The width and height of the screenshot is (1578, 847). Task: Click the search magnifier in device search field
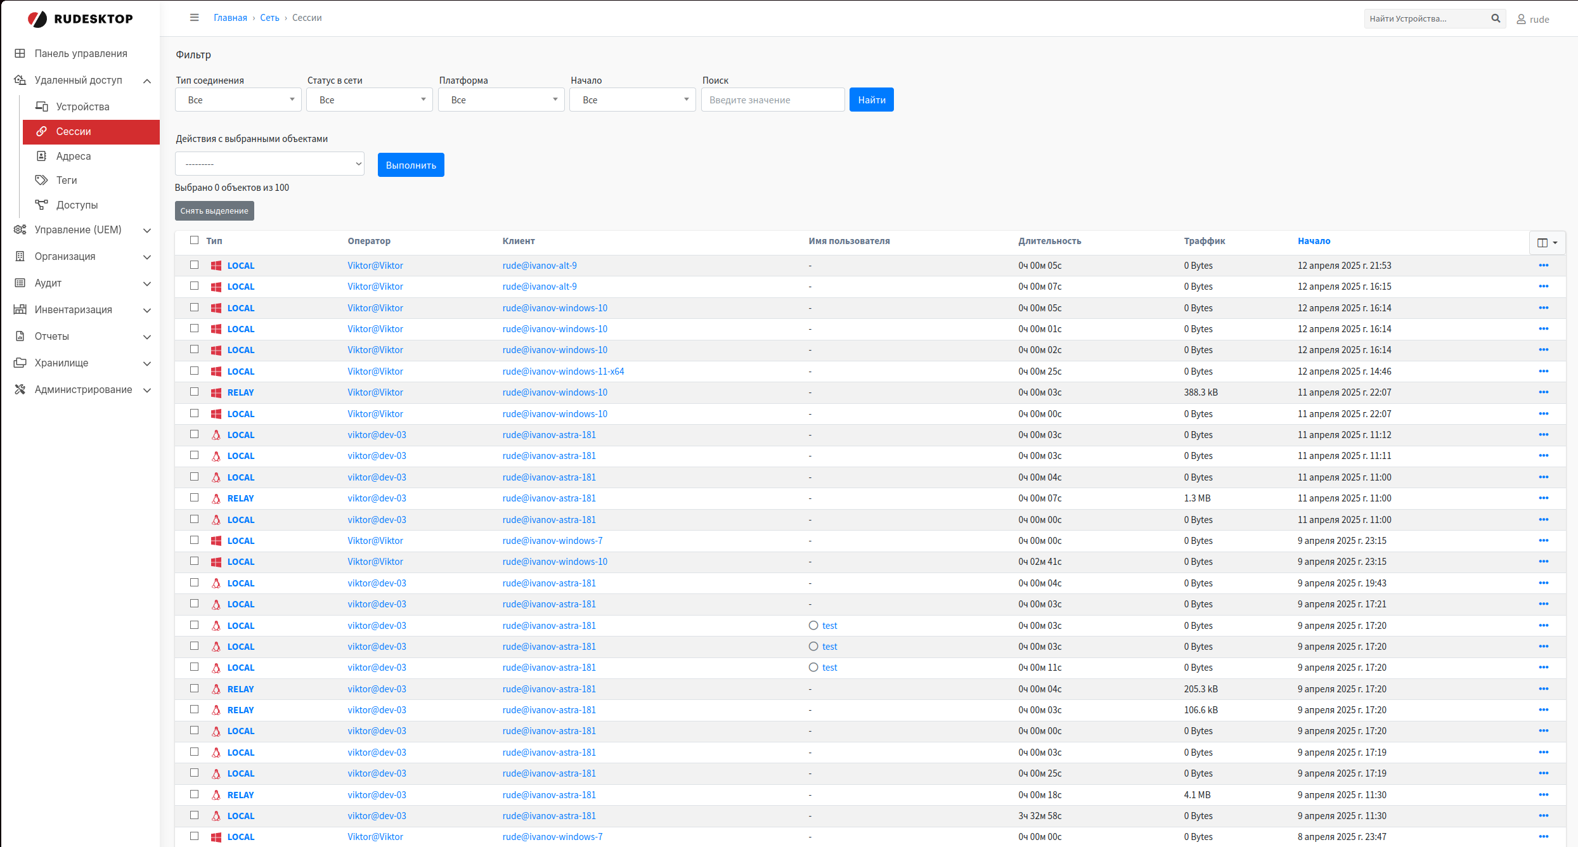coord(1496,18)
